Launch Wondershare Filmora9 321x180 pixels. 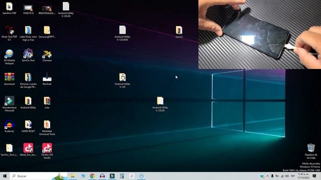point(9,104)
